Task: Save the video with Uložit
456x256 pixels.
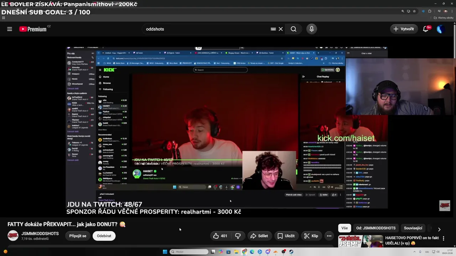Action: pos(286,236)
